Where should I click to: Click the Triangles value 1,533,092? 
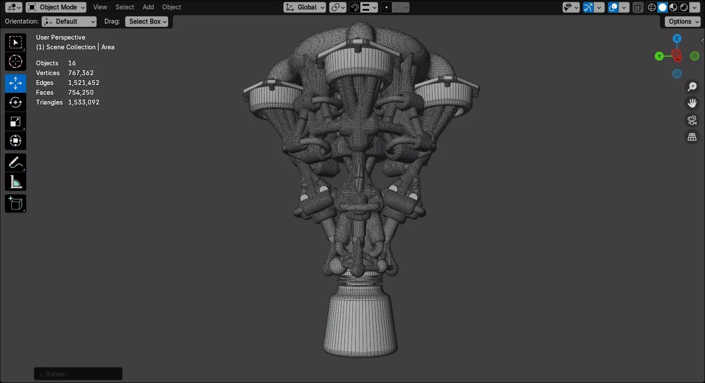84,102
